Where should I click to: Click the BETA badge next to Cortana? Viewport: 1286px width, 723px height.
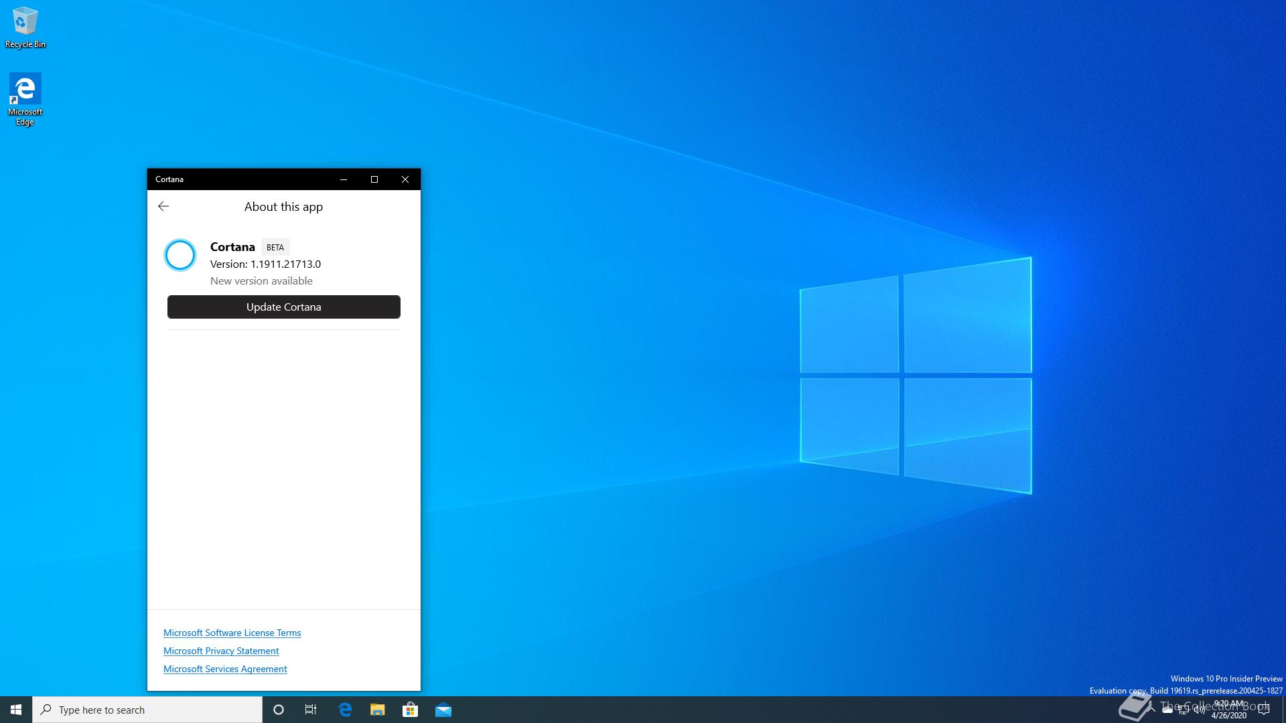[x=275, y=247]
